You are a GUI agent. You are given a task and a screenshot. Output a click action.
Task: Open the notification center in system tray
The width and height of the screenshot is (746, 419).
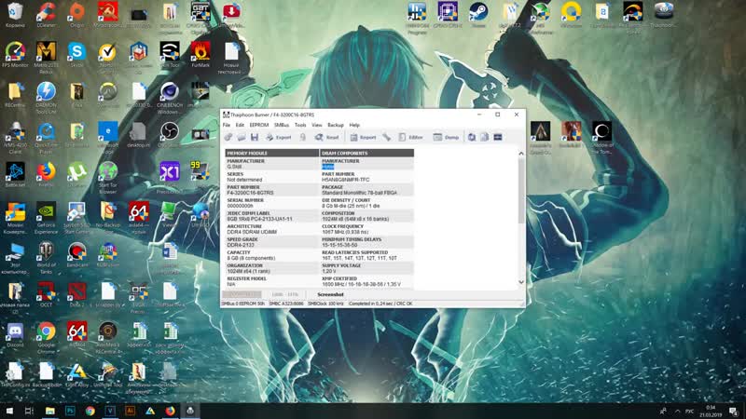(734, 411)
